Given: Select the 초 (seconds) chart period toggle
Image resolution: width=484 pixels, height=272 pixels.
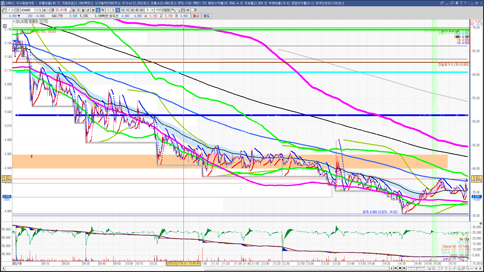Looking at the screenshot, I should [x=98, y=10].
